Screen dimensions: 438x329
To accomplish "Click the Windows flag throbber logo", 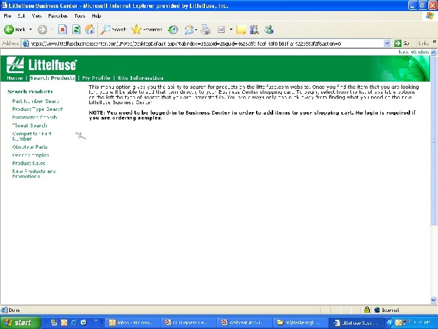I will [429, 16].
